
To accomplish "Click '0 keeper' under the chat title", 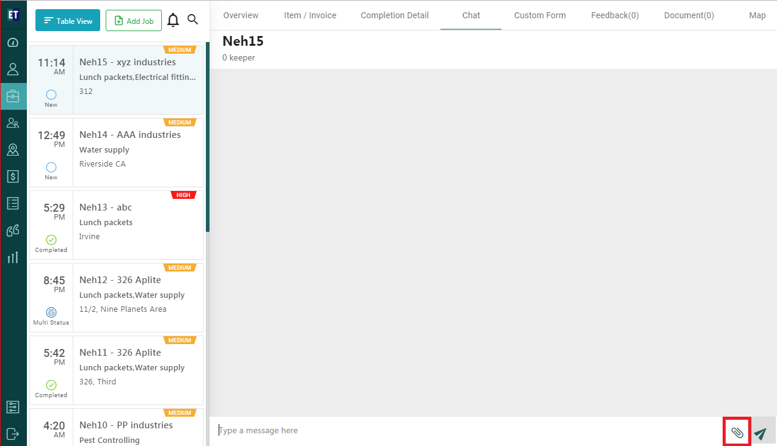I will (239, 58).
